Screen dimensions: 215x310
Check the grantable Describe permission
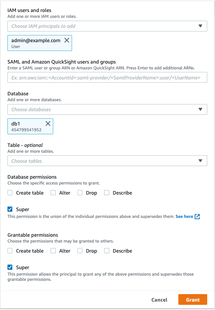[x=107, y=251]
